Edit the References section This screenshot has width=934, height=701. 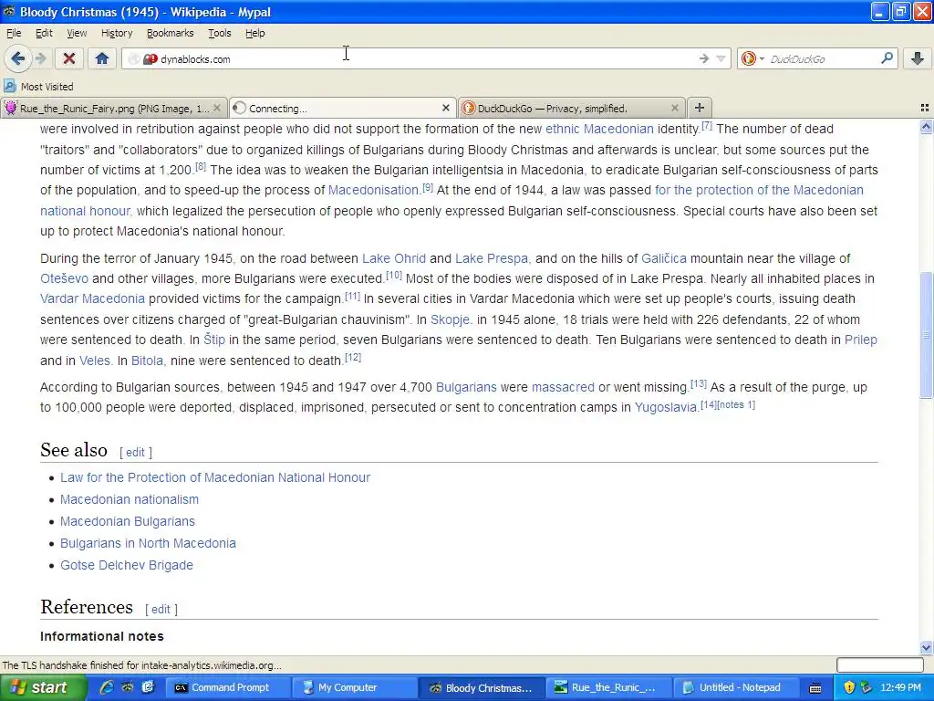point(161,609)
